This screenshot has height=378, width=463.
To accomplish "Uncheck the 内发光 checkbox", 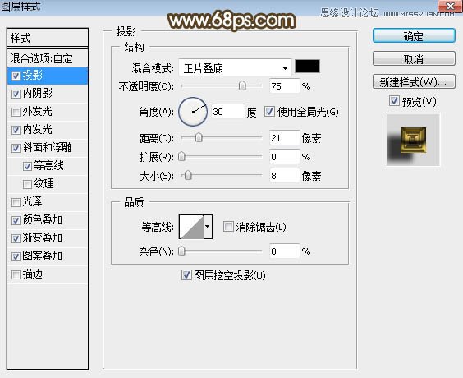I will [16, 130].
